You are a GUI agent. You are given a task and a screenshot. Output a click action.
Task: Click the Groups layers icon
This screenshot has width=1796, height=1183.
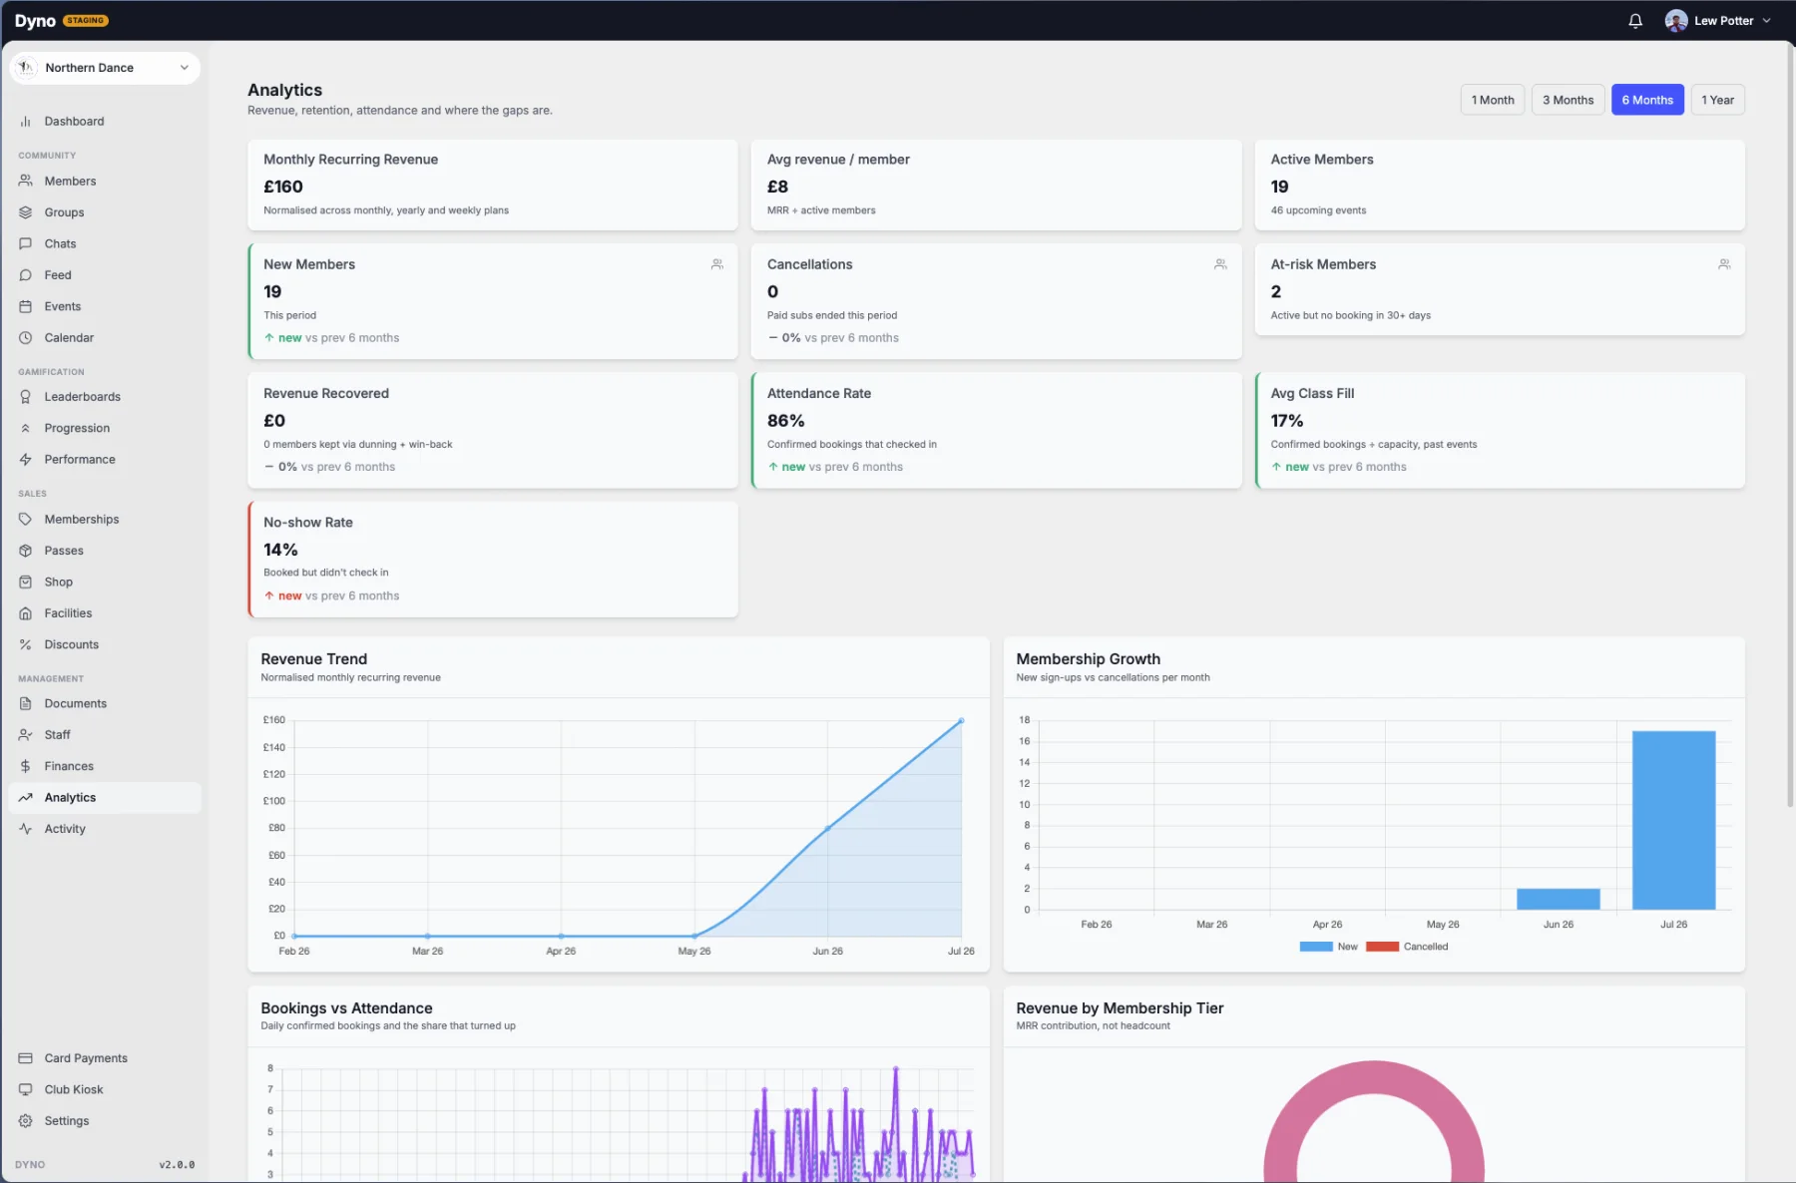[26, 212]
